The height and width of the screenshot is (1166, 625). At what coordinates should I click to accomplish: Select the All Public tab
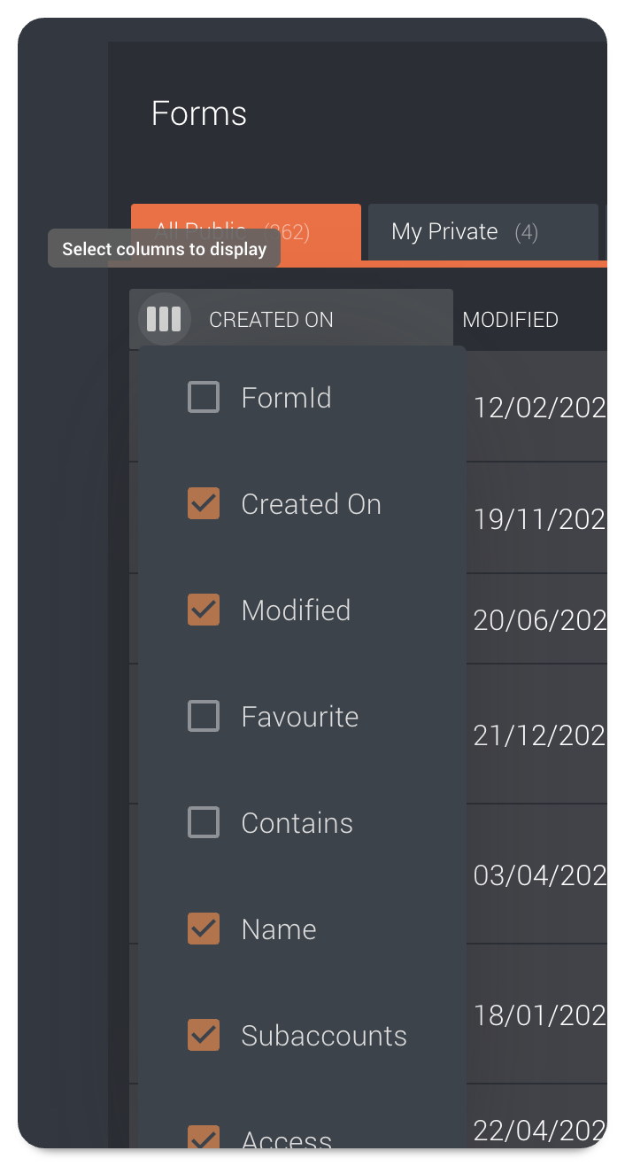point(246,232)
